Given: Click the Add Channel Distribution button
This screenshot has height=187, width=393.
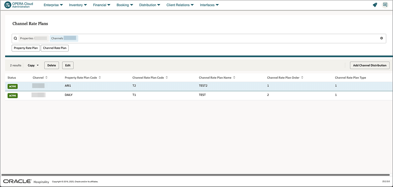Looking at the screenshot, I should (370, 65).
